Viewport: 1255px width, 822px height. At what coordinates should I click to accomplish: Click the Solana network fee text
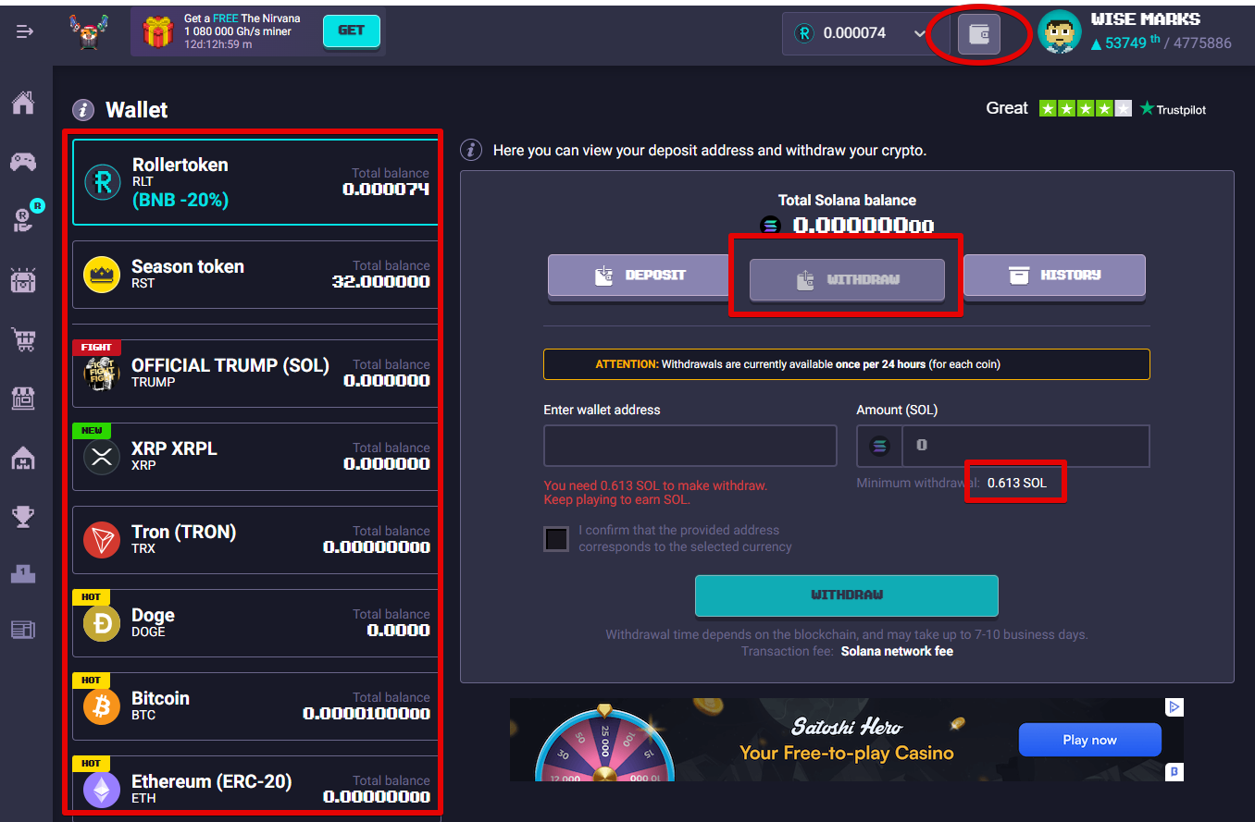897,651
